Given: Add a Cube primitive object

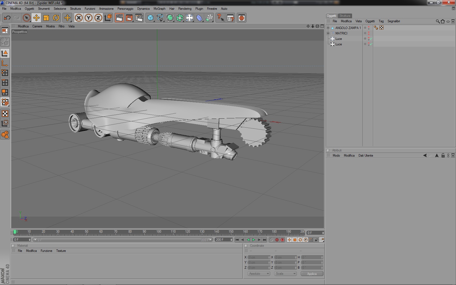Looking at the screenshot, I should [150, 18].
